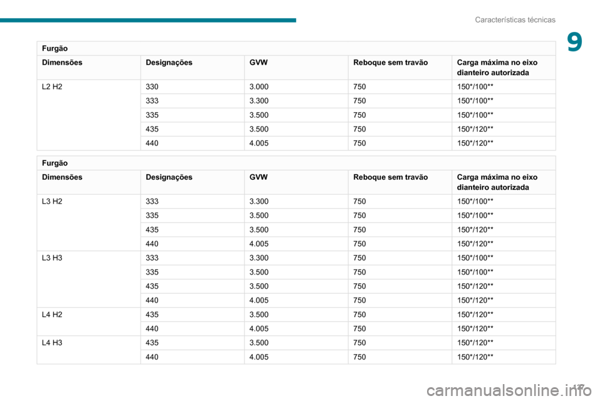This screenshot has height=401, width=602.
Task: Click 'Designações' header in the L3 H2 table
Action: [x=169, y=177]
